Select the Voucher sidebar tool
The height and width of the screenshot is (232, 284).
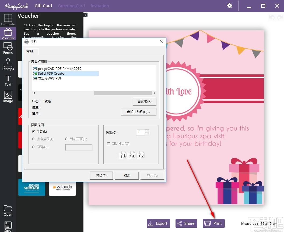pyautogui.click(x=8, y=34)
